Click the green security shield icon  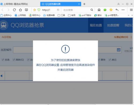[x=39, y=10]
